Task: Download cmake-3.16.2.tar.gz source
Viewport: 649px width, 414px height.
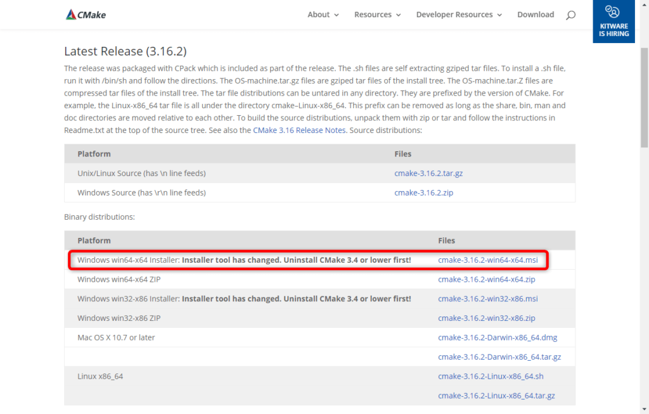Action: click(x=428, y=173)
